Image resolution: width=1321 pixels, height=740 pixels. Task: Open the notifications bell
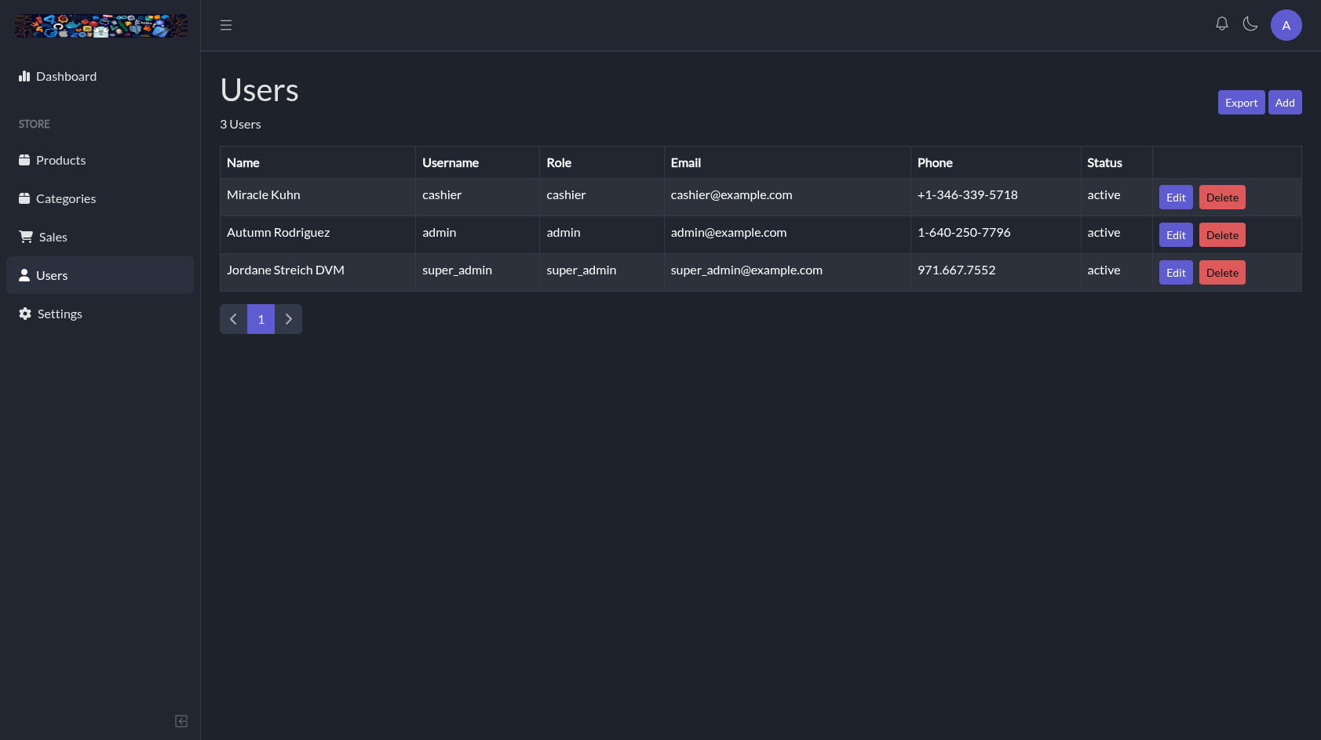pyautogui.click(x=1222, y=24)
